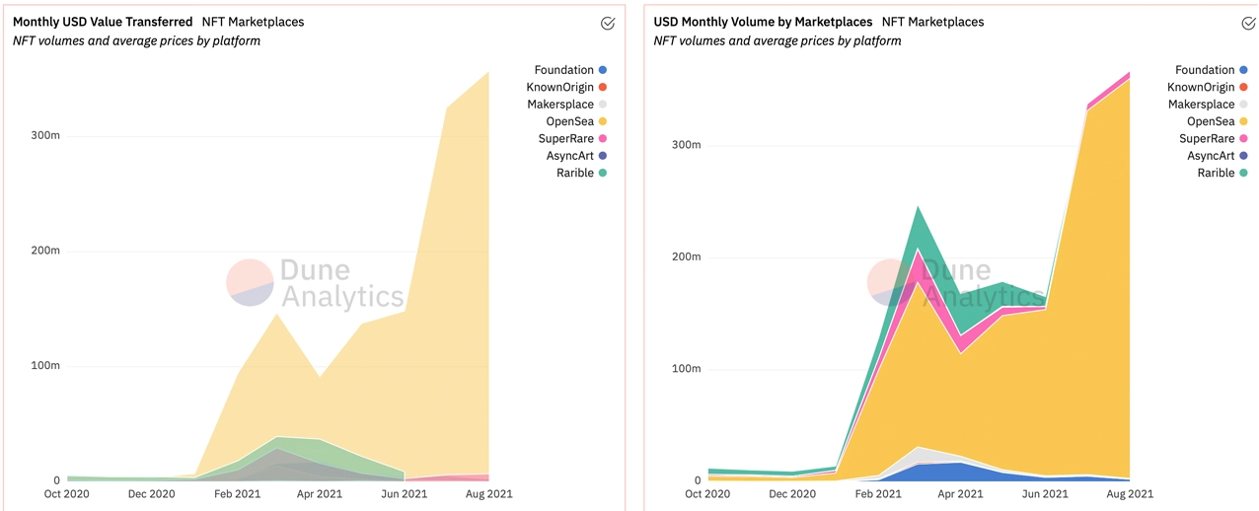Select AsyncArt legend label in left chart

pyautogui.click(x=570, y=156)
